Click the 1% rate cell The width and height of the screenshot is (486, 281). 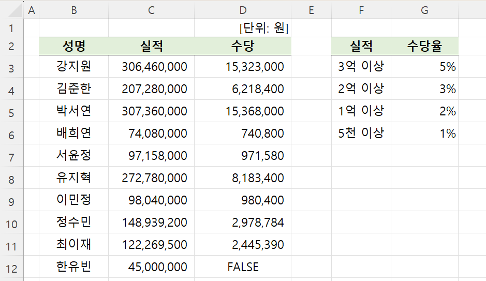click(x=424, y=133)
